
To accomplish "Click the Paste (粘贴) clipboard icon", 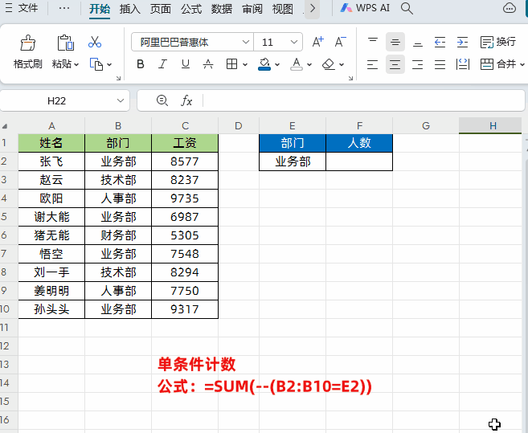I will coord(65,43).
